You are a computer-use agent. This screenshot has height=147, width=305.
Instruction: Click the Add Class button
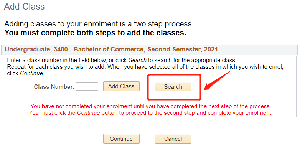tap(121, 86)
